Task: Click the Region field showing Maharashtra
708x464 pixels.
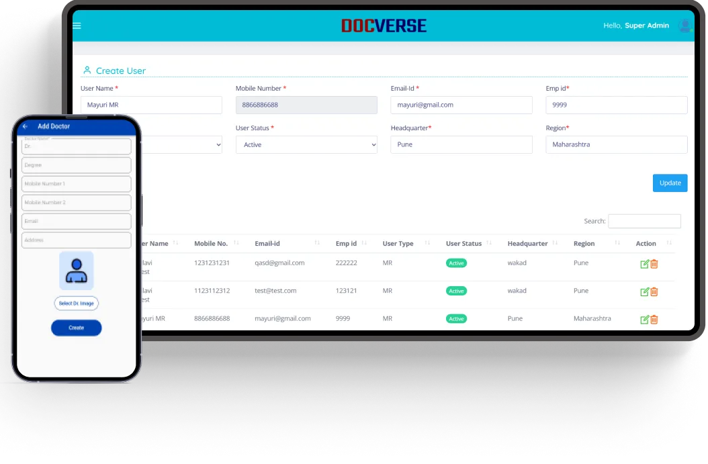Action: tap(617, 145)
